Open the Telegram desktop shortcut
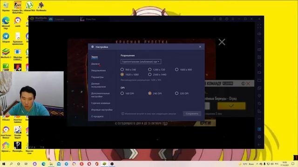Viewport: 298px width, 167px height. pos(6,38)
